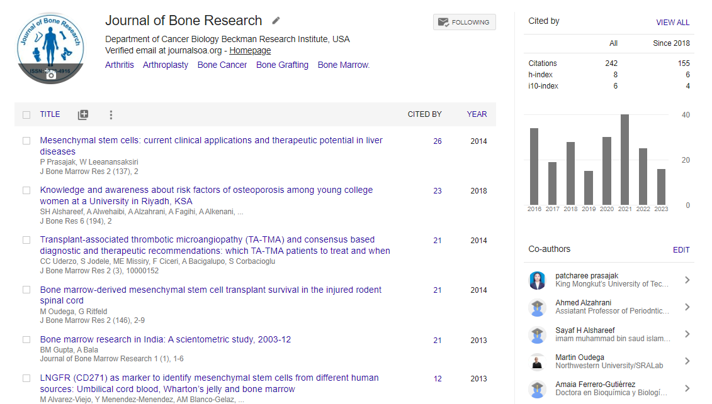The width and height of the screenshot is (712, 404).
Task: Sort by CITED BY column header
Action: pos(424,114)
